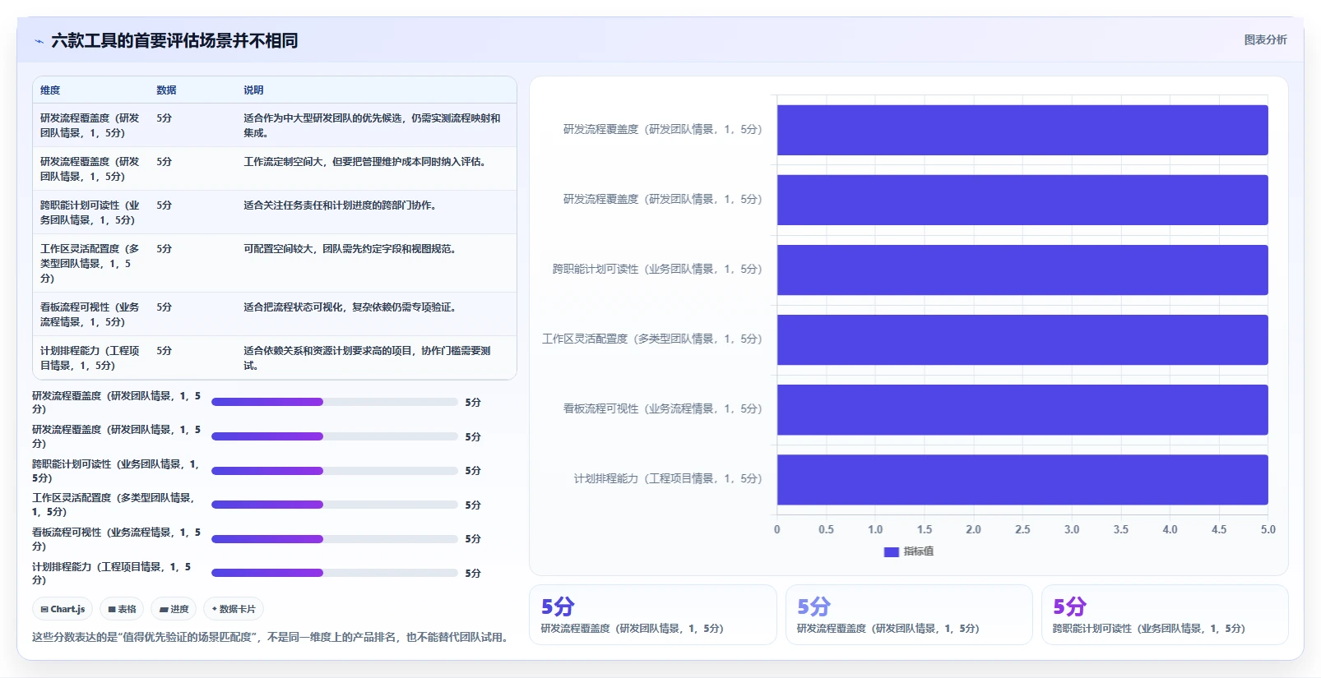Click the x-axis tick 5.0
This screenshot has width=1321, height=678.
coord(1268,529)
